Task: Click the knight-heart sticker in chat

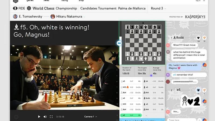Action: click(191, 101)
